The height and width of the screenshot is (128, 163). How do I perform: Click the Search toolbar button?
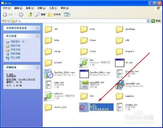pos(40,15)
